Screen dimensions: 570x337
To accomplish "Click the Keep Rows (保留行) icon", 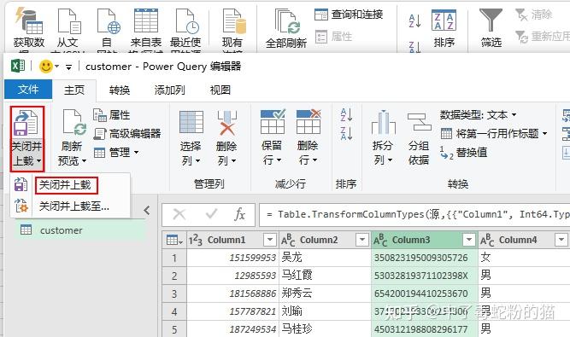I will tap(273, 122).
